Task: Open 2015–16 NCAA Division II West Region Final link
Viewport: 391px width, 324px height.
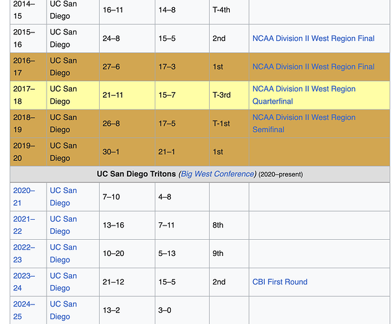Action: click(x=313, y=38)
